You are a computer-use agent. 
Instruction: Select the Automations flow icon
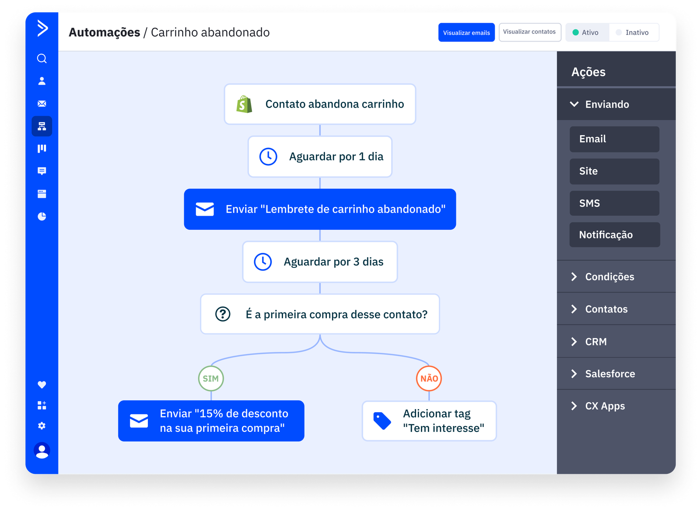(42, 126)
